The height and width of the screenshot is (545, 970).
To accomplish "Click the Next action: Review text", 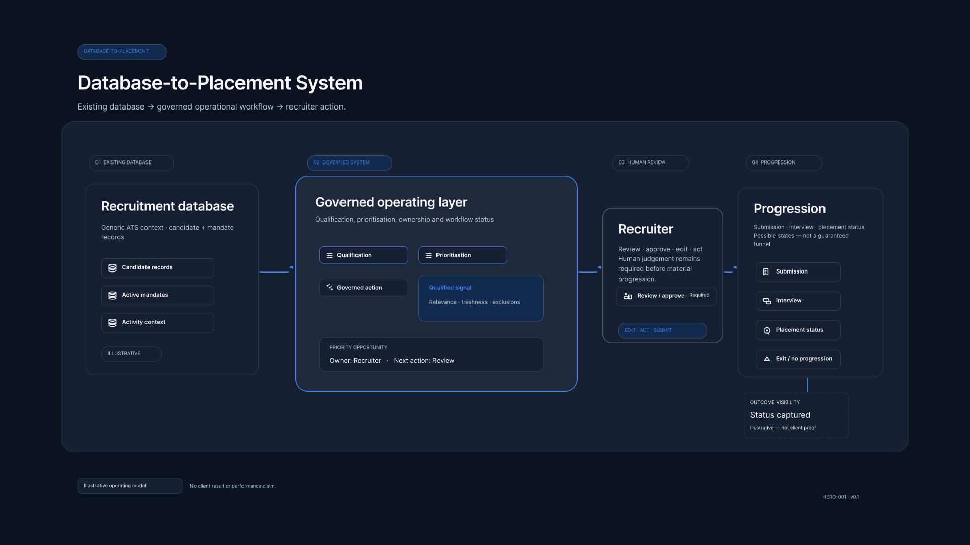I will [424, 361].
